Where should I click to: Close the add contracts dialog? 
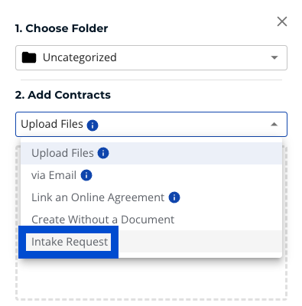point(282,21)
